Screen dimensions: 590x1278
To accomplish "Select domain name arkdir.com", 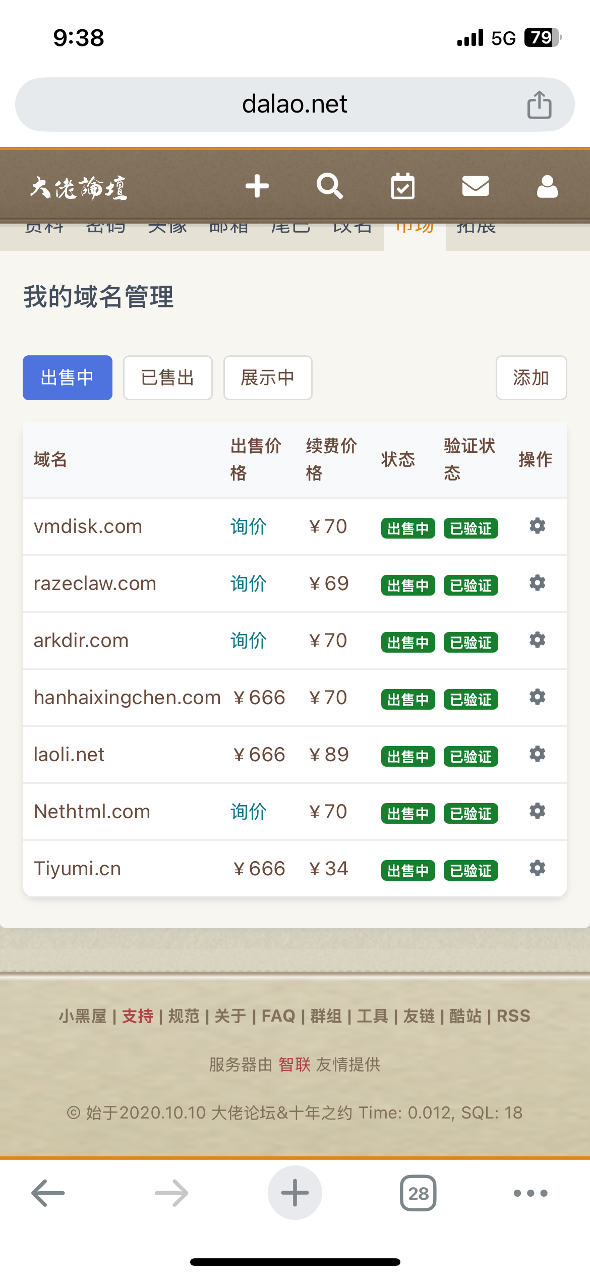I will pos(81,641).
